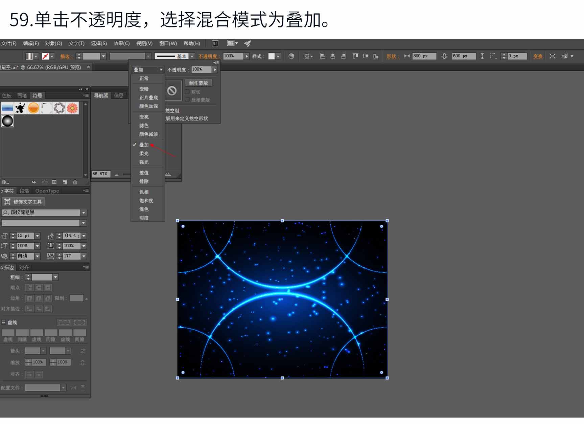This screenshot has width=584, height=424.
Task: Switch to the 信息 info tab
Action: point(119,95)
